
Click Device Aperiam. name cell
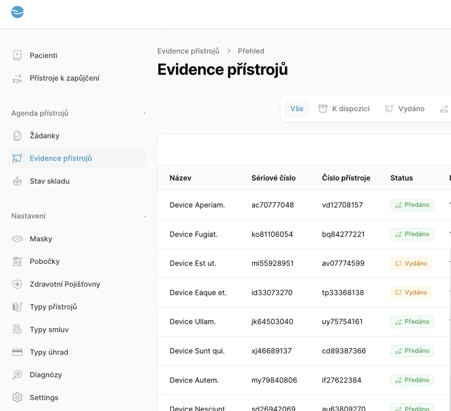tap(197, 205)
